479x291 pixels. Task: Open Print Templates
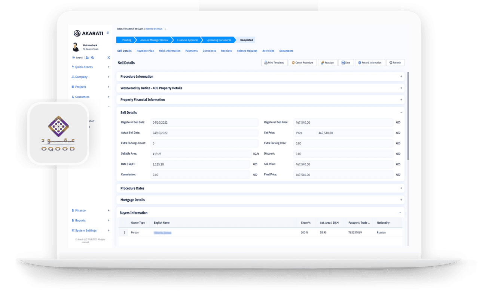(274, 63)
